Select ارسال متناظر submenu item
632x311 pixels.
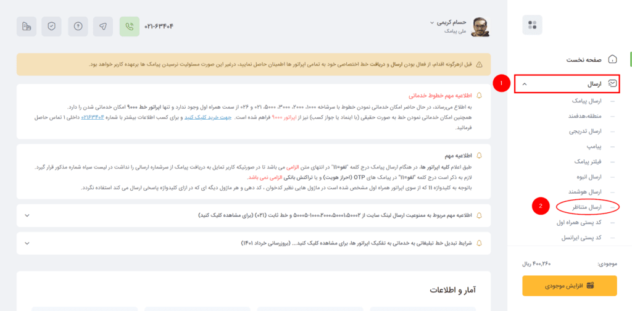point(588,207)
